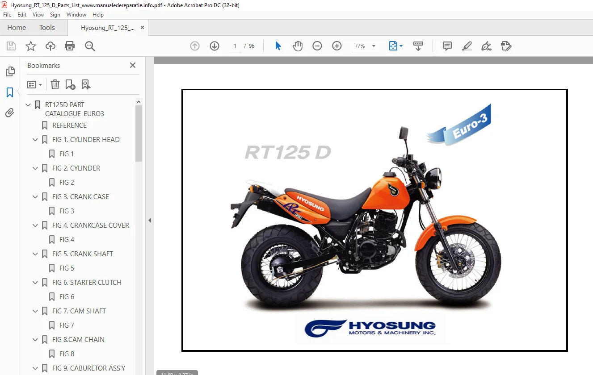Switch to the Home tab

(x=17, y=28)
